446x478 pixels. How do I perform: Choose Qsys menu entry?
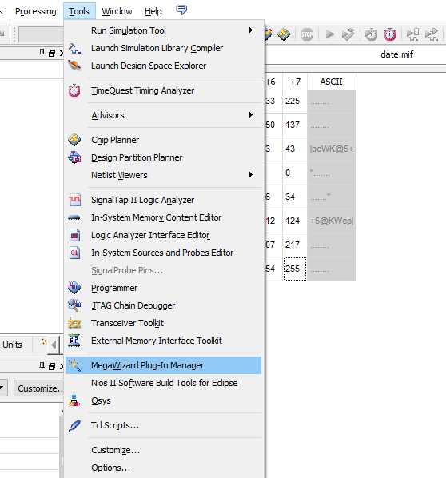coord(163,400)
